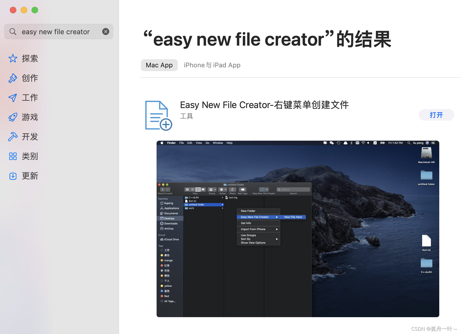Open the Action gear dropdown in the preview Finder toolbar
Image resolution: width=461 pixels, height=334 pixels.
point(223,190)
